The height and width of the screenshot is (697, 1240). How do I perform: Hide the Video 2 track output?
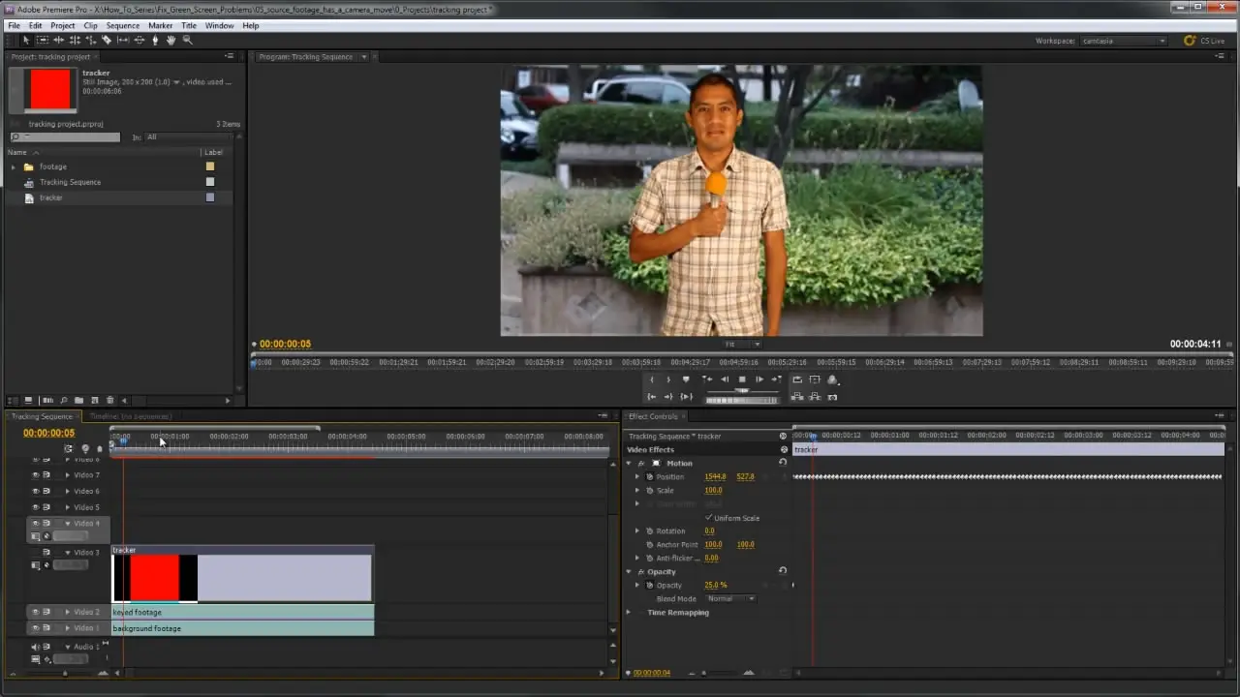tap(36, 612)
